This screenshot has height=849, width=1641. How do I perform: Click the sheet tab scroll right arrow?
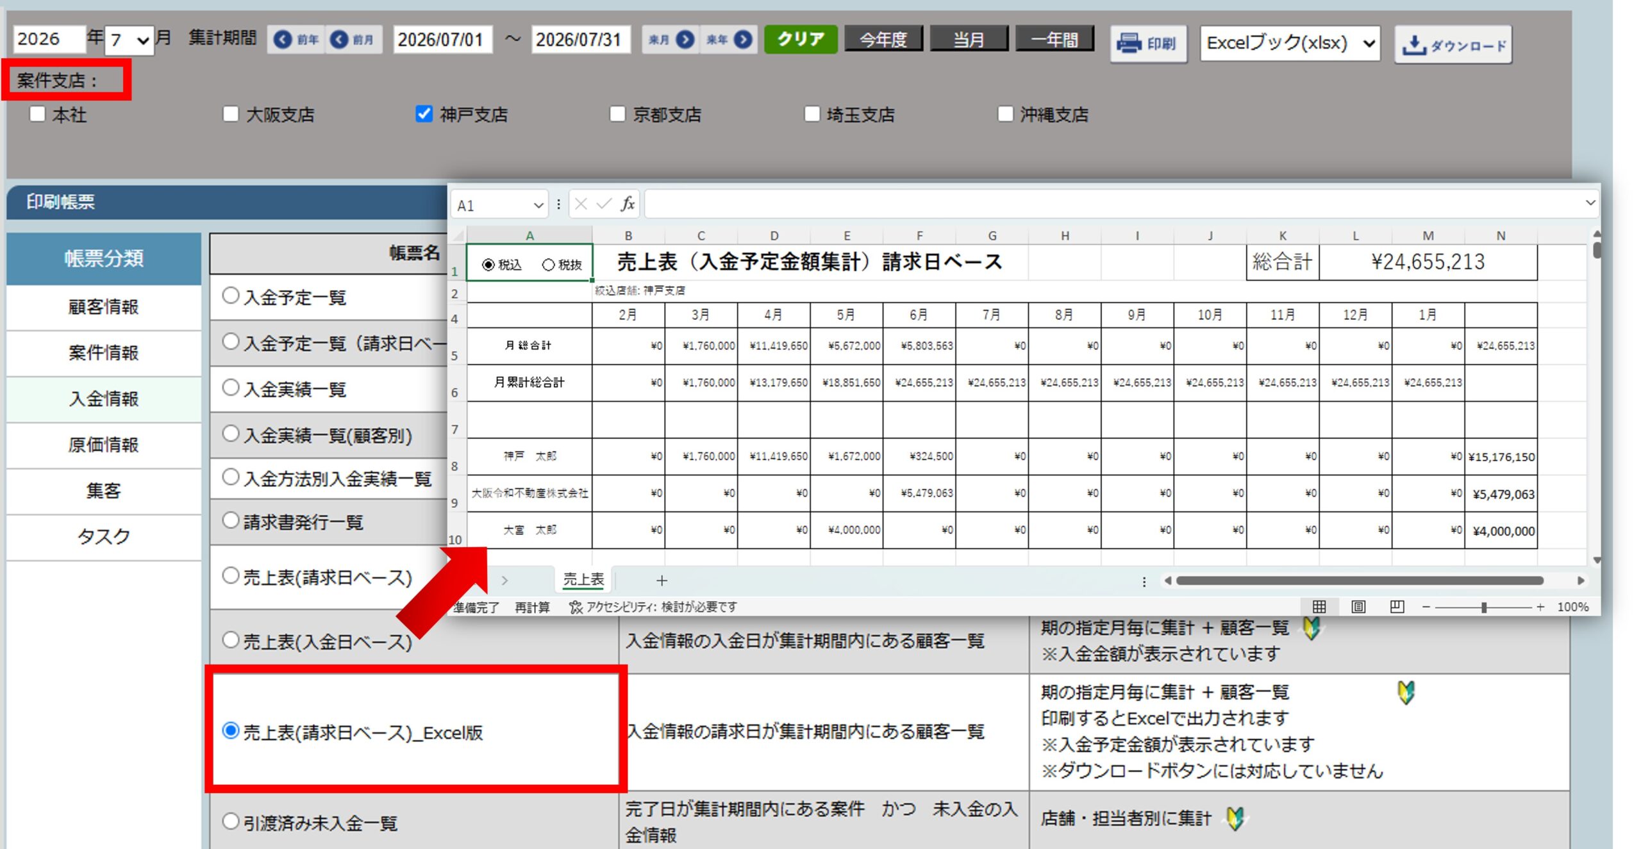504,580
